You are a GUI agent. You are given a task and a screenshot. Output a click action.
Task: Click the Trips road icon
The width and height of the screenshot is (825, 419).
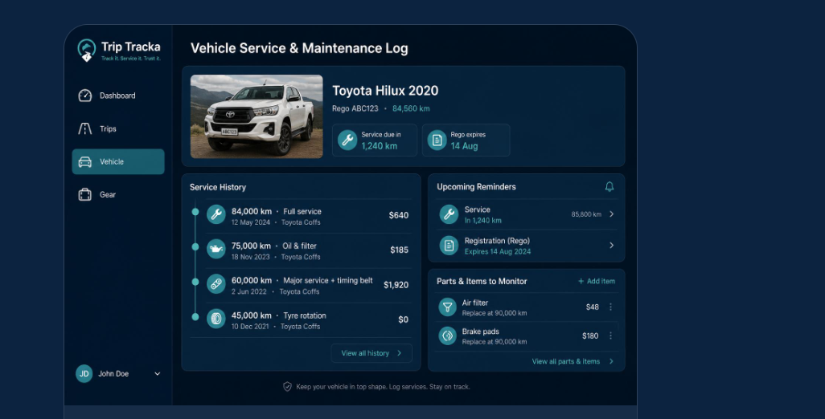point(84,128)
